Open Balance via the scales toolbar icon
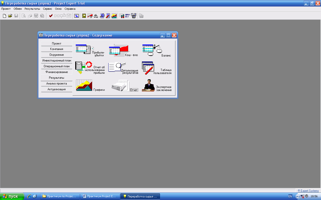Screen dimensions: 321x200 coord(96,16)
